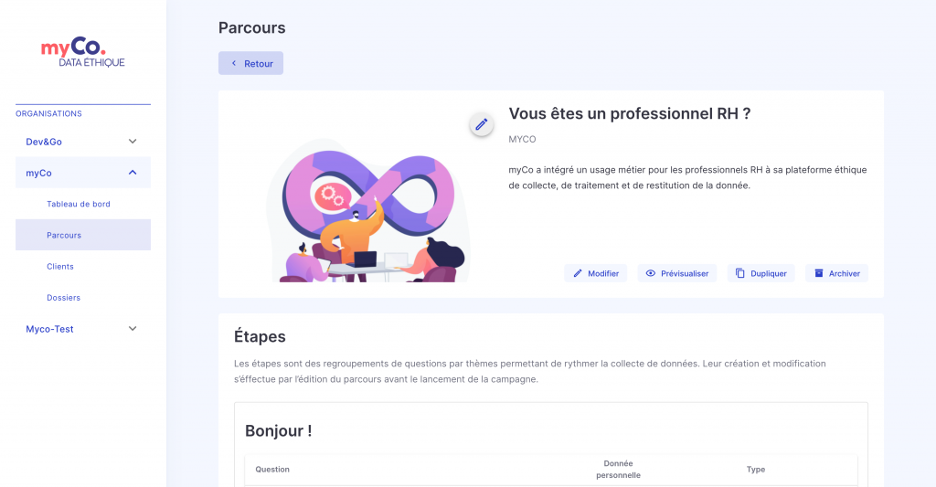Screen dimensions: 936x487
Task: Click the myCo Data Éthique logo
Action: [x=82, y=52]
